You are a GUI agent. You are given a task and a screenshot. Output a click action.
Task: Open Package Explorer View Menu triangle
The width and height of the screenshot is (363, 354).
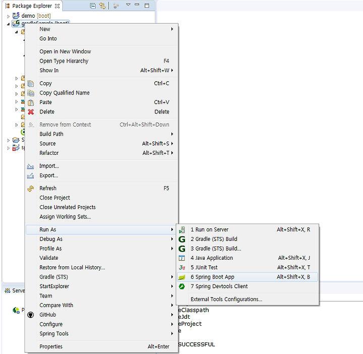(x=128, y=5)
